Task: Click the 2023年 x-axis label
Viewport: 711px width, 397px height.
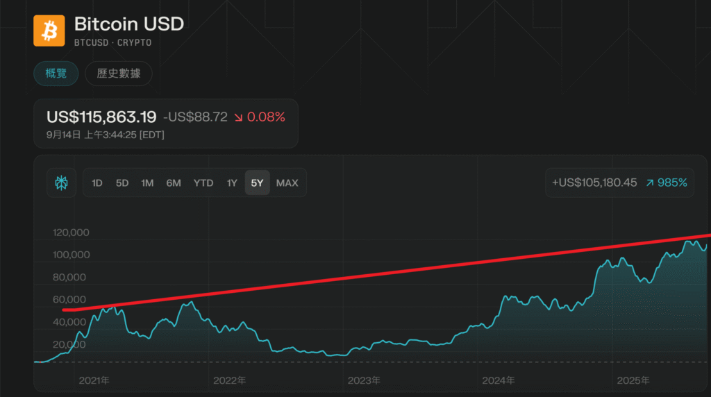Action: [364, 380]
